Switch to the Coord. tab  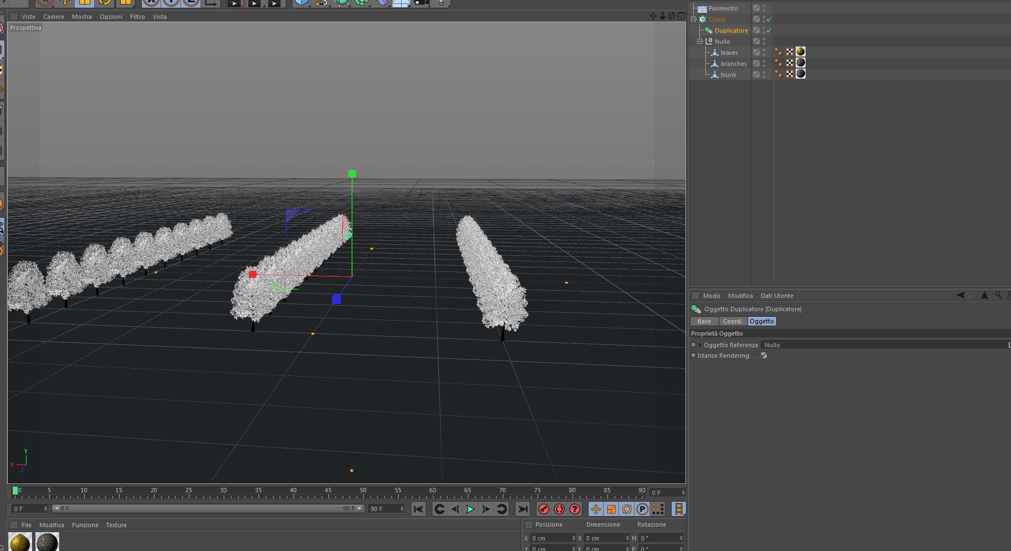tap(733, 321)
